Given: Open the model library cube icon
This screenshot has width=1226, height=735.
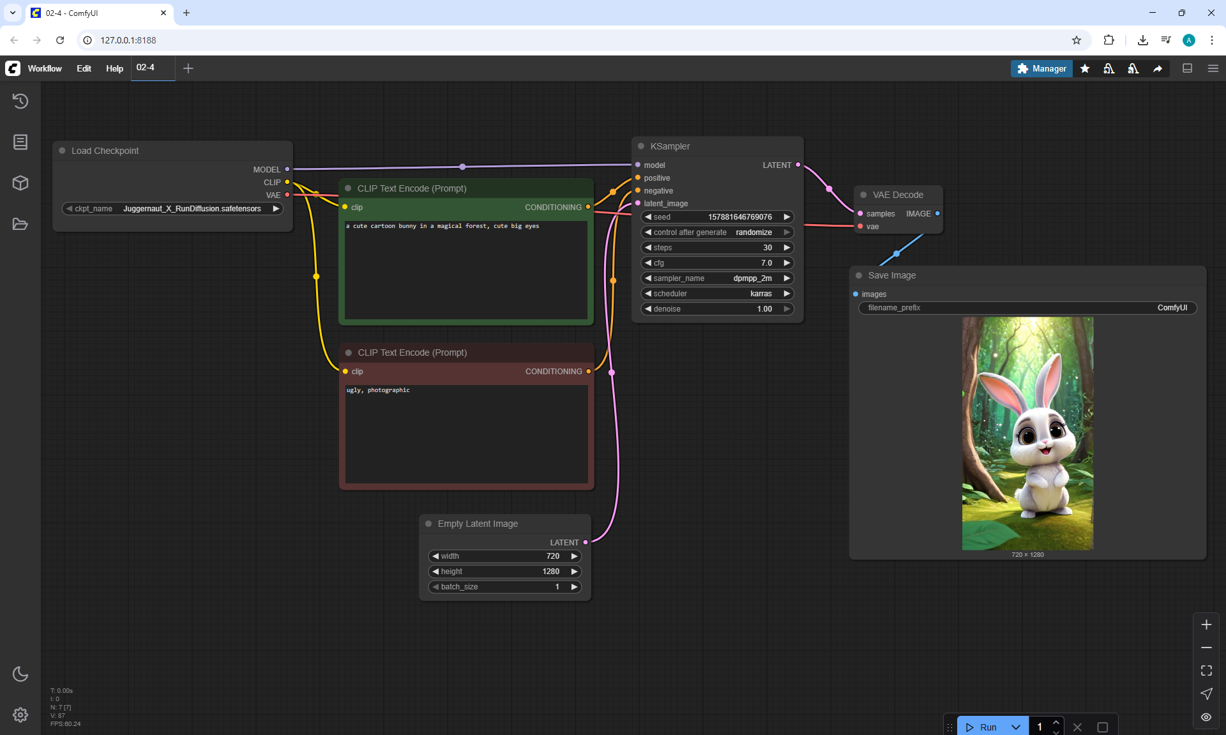Looking at the screenshot, I should pos(20,183).
